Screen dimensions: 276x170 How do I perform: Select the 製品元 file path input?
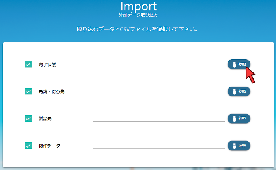[x=159, y=118]
